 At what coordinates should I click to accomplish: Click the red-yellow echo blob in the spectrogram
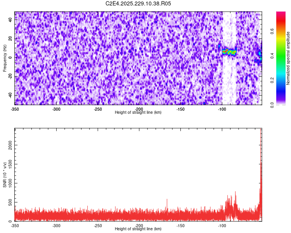(x=229, y=52)
